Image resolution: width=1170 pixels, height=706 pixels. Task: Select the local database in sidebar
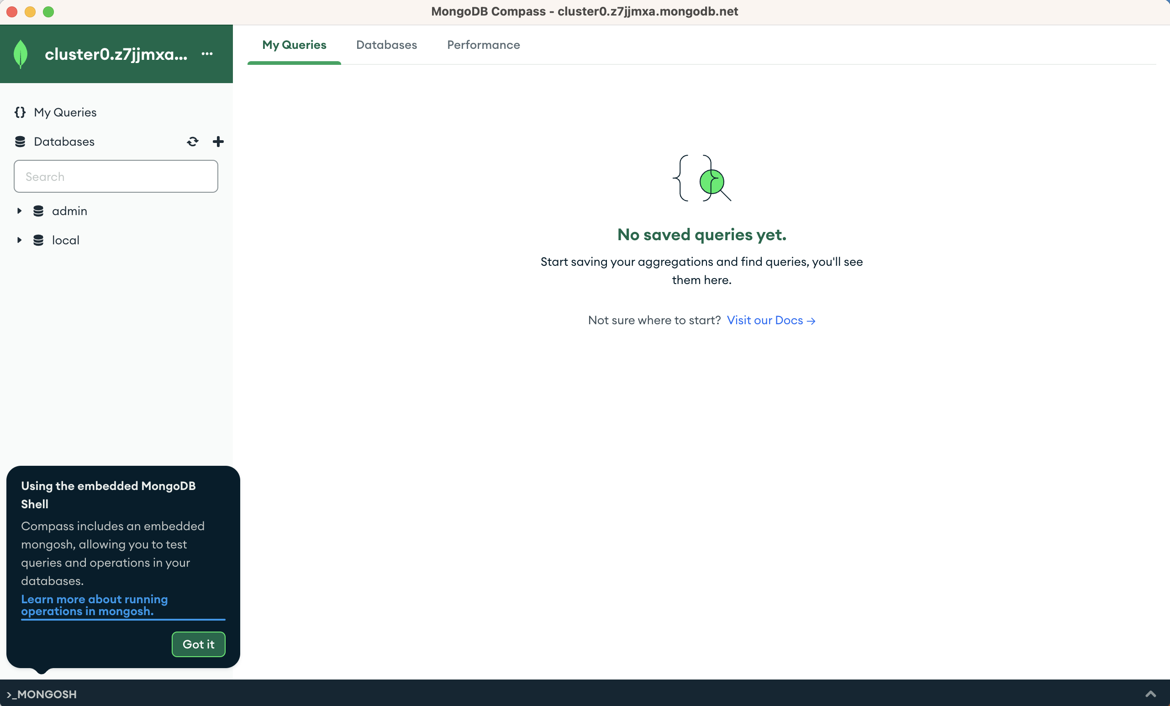pyautogui.click(x=65, y=240)
